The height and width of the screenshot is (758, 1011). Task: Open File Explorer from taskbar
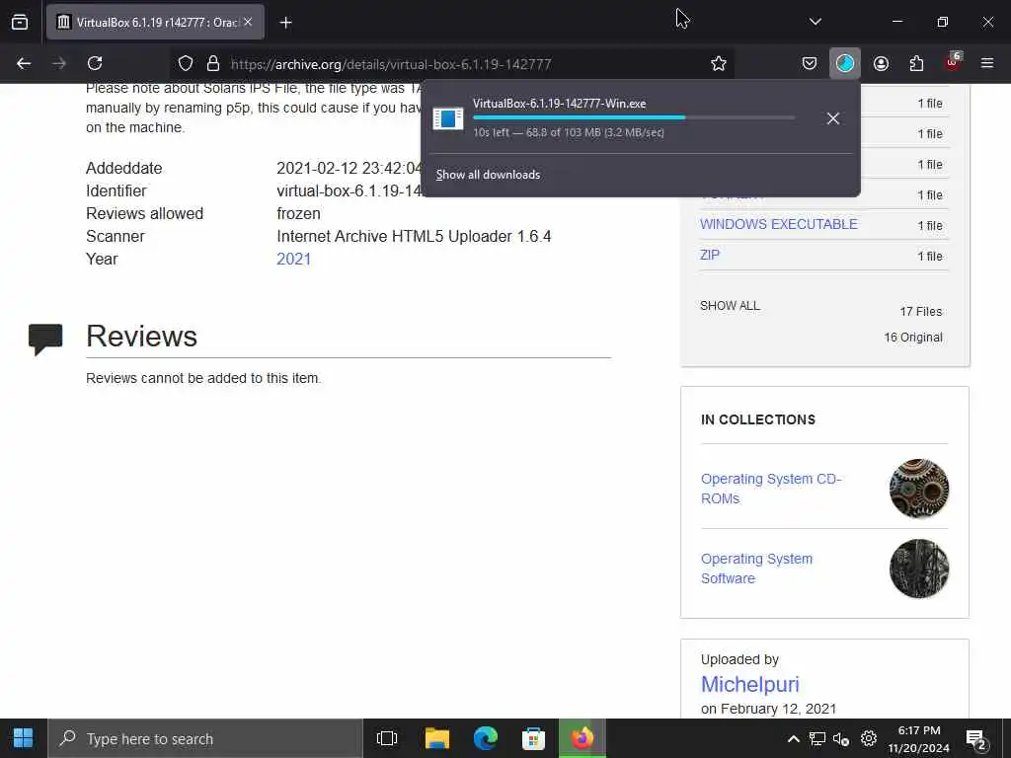point(437,738)
